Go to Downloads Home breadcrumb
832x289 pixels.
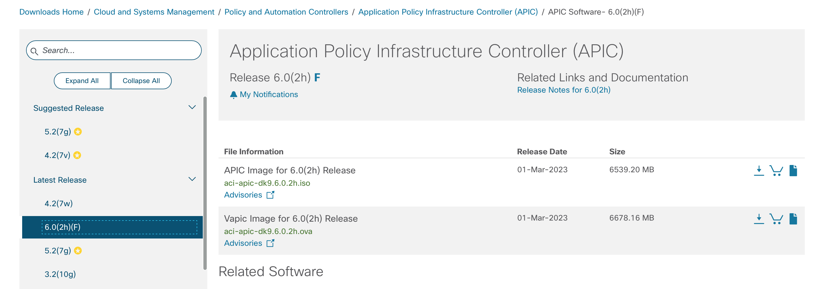point(51,12)
